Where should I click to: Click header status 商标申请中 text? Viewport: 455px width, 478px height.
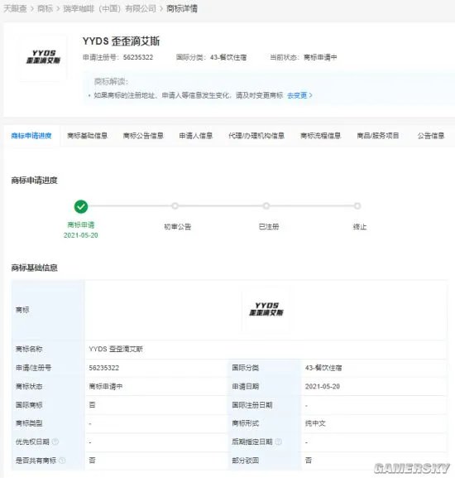[x=320, y=57]
